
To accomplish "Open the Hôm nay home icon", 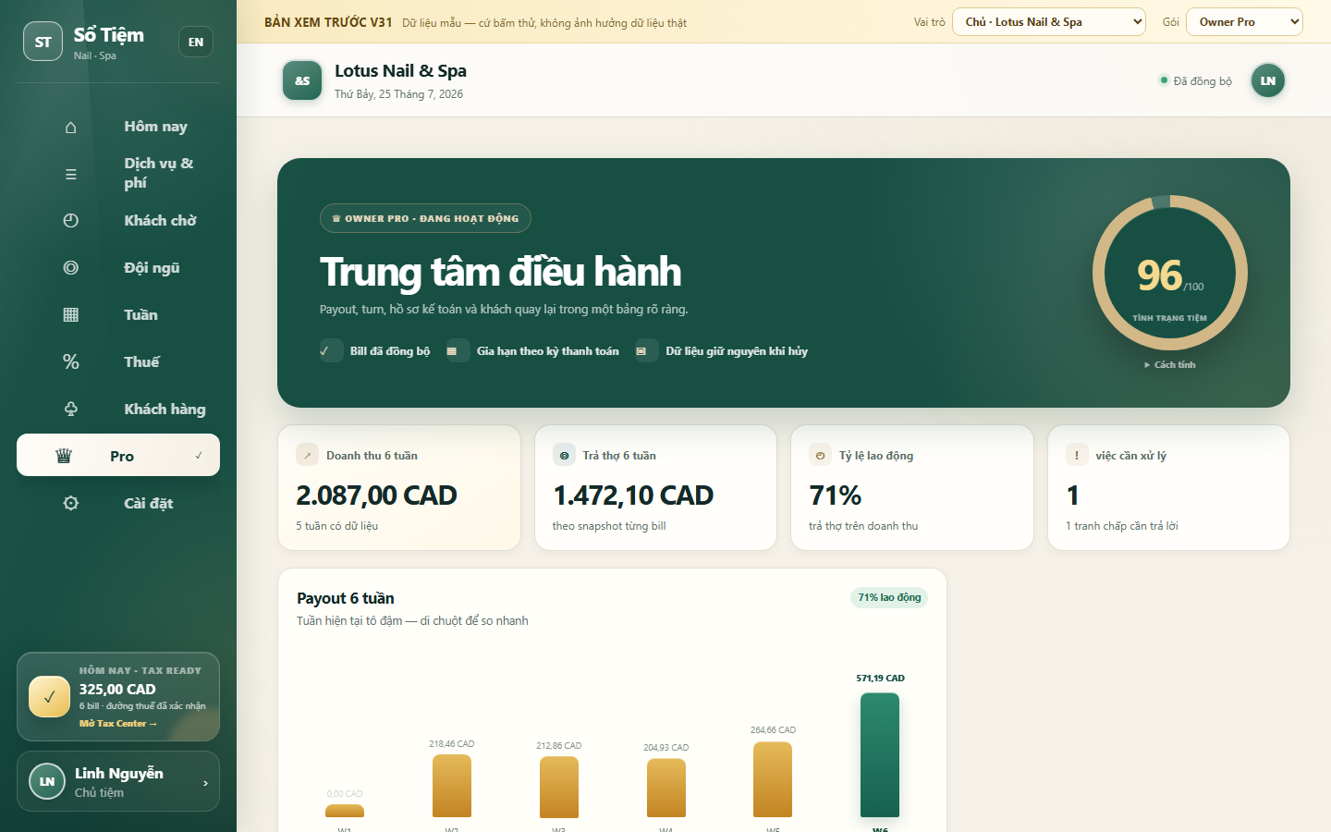I will click(x=71, y=127).
